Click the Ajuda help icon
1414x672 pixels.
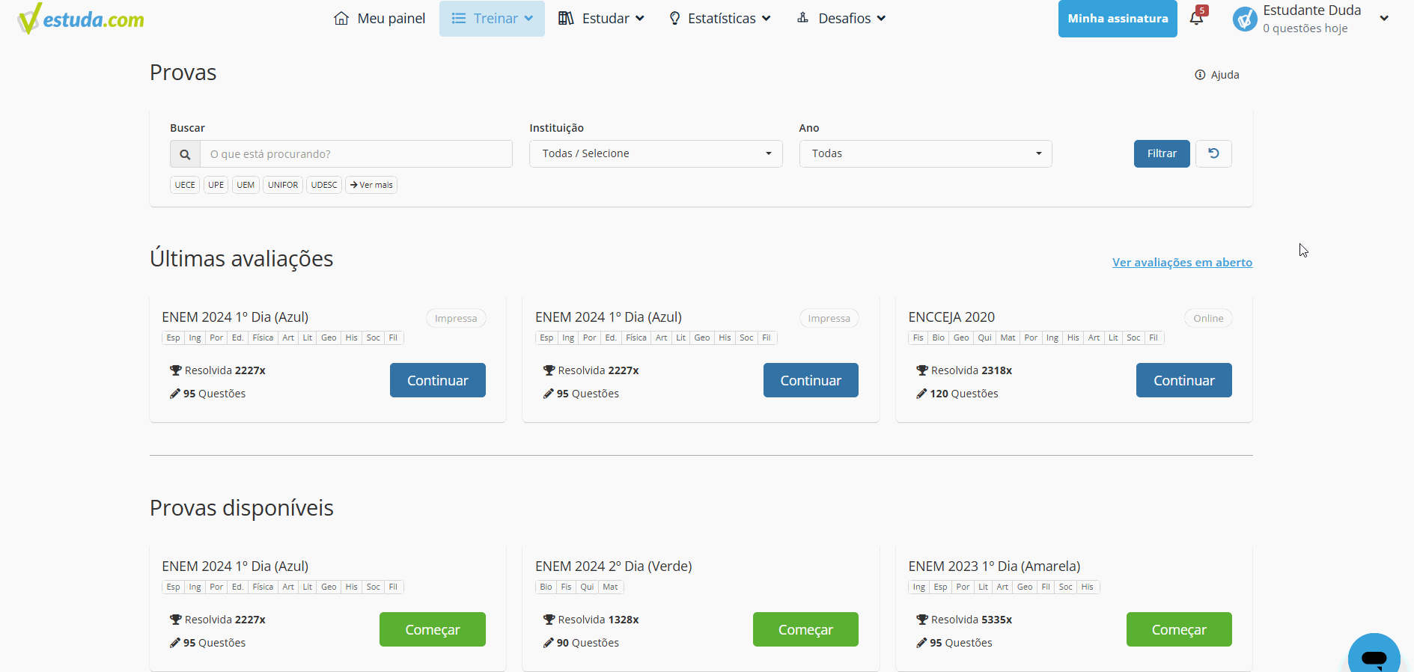coord(1200,75)
